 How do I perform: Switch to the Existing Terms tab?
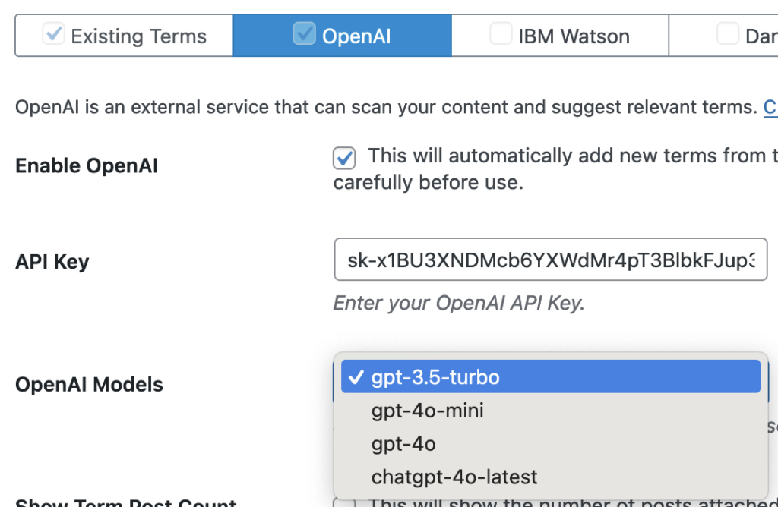tap(124, 36)
